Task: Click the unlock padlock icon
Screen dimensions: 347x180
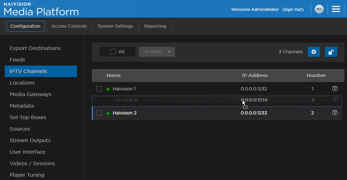Action: coord(331,52)
